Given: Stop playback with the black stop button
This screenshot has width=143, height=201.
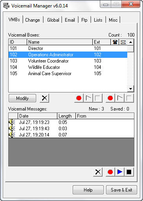Looking at the screenshot, I should pyautogui.click(x=129, y=172).
